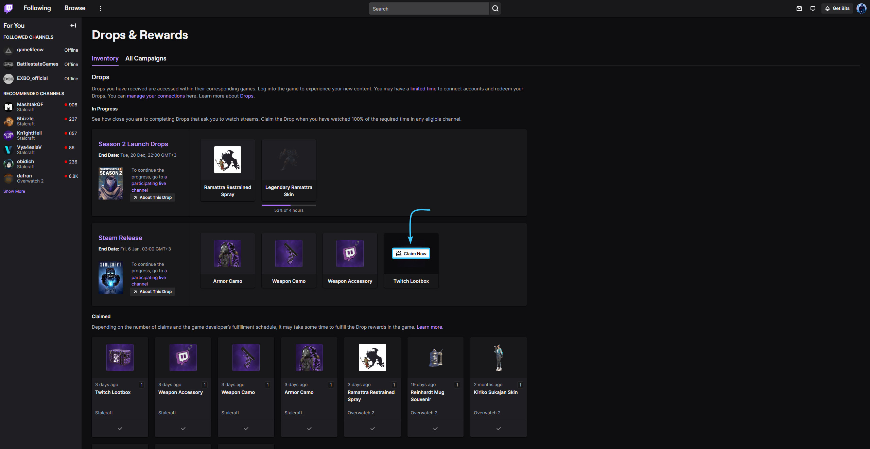Open obidich recommended channel

(41, 164)
